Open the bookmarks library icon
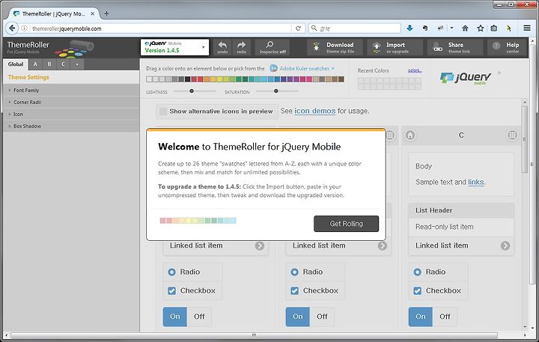 click(x=493, y=28)
